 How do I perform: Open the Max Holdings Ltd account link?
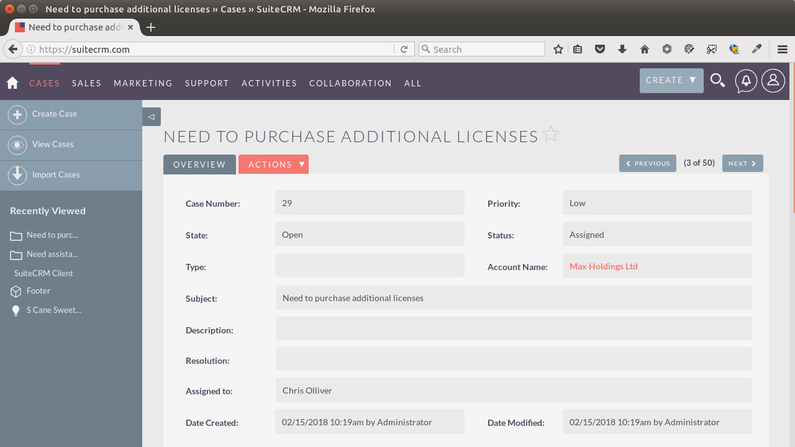tap(603, 266)
